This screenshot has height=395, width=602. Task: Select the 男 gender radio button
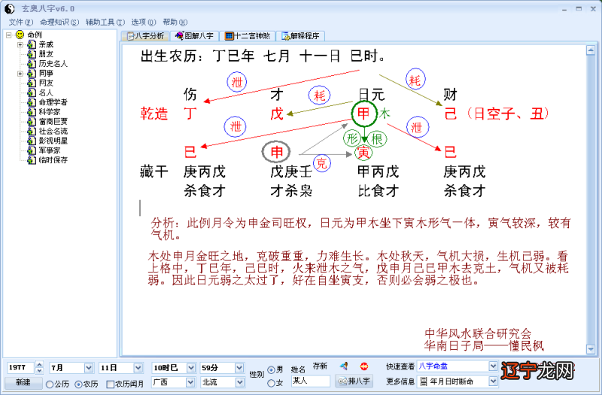point(271,370)
